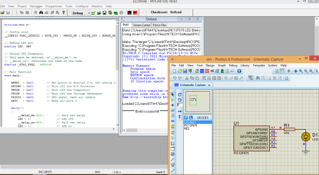Open MPLAB Project menu
Screen dimensions: 319x175
(x=22, y=6)
